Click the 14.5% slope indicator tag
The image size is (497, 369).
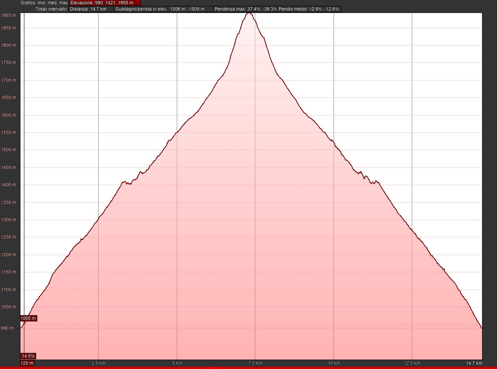[x=28, y=356]
